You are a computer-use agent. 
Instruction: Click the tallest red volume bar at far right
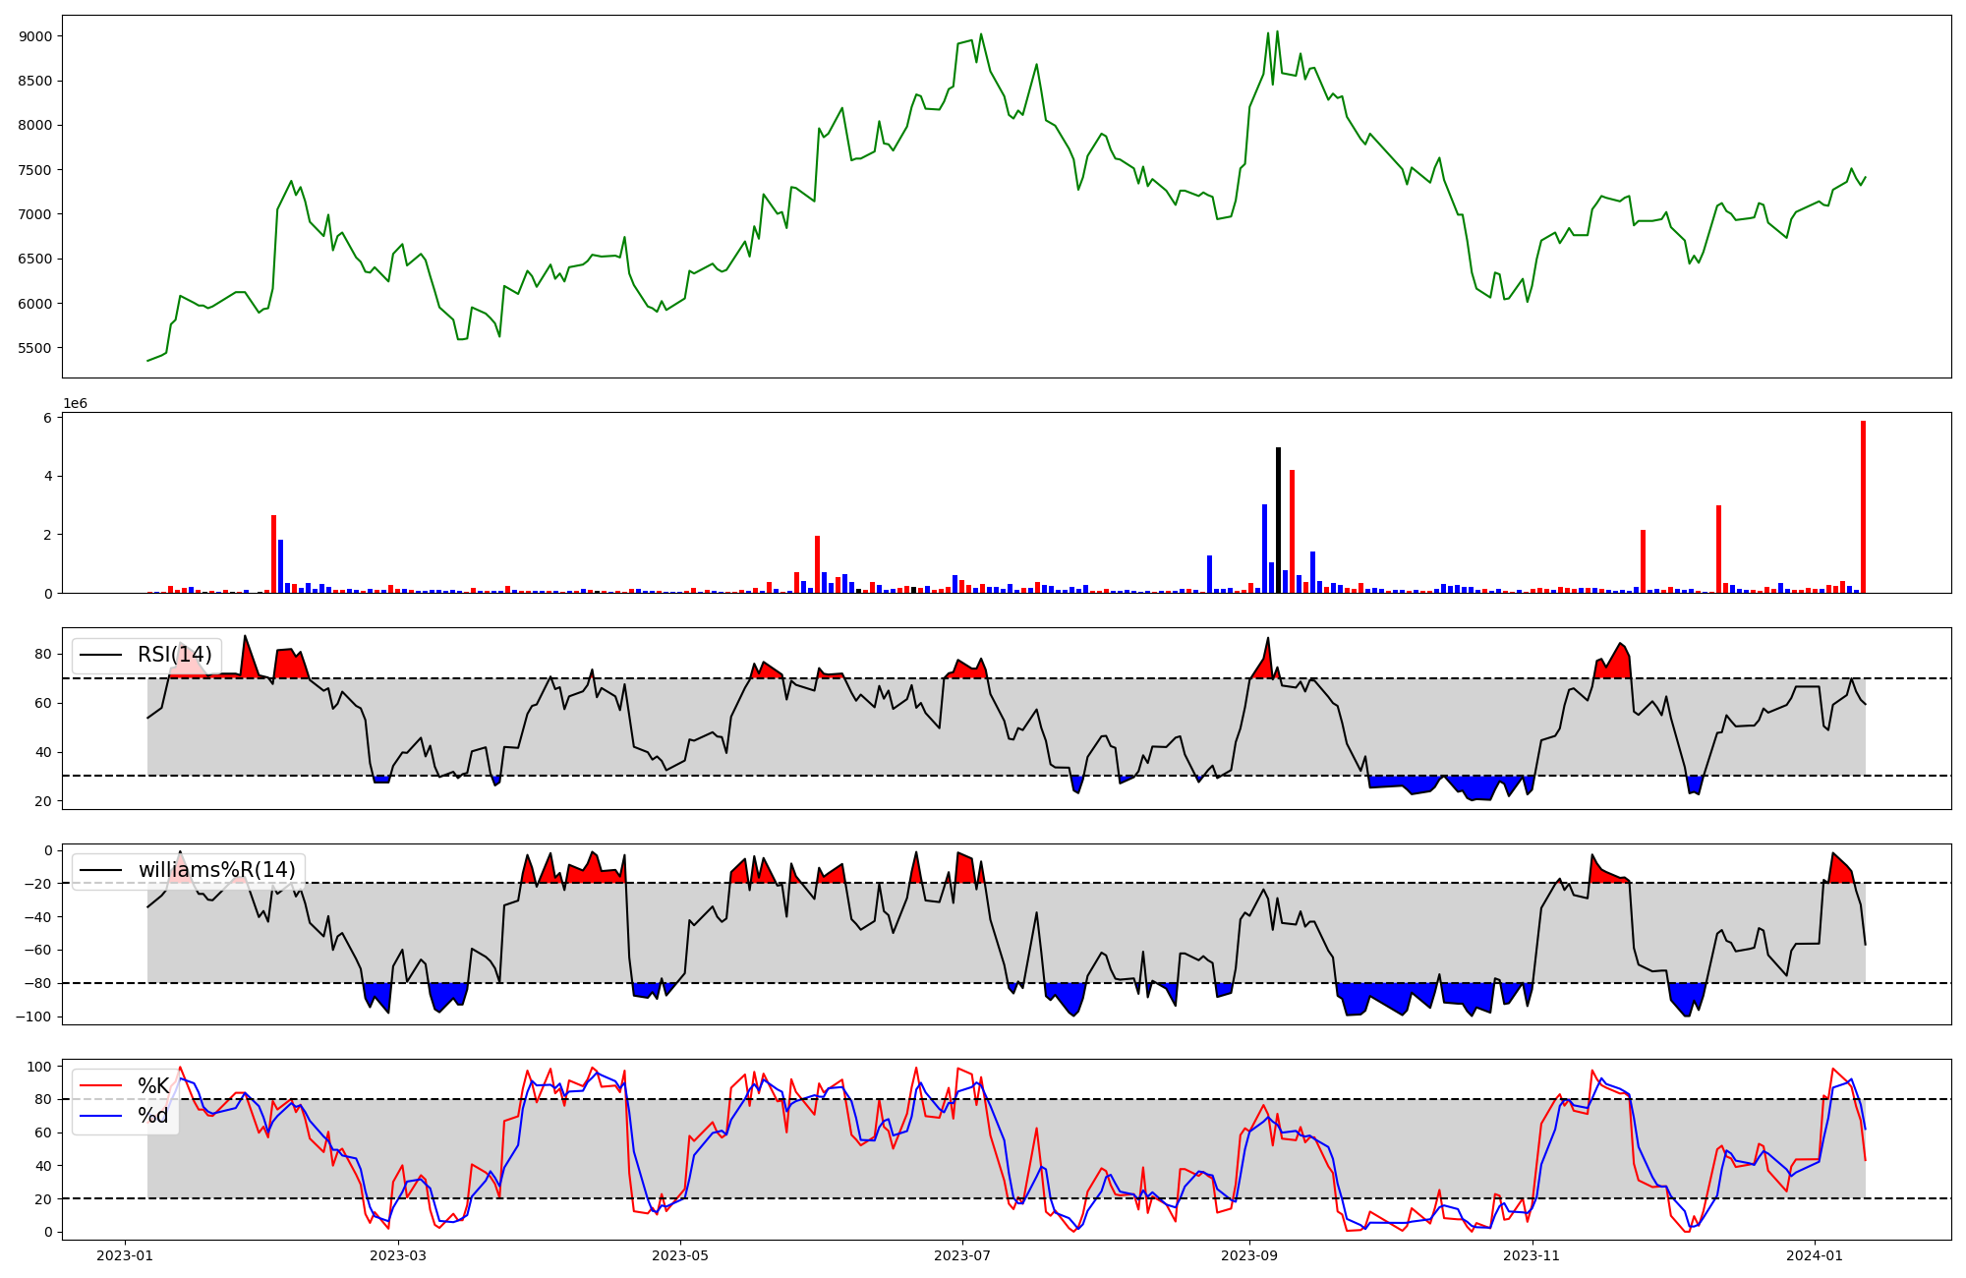1863,506
